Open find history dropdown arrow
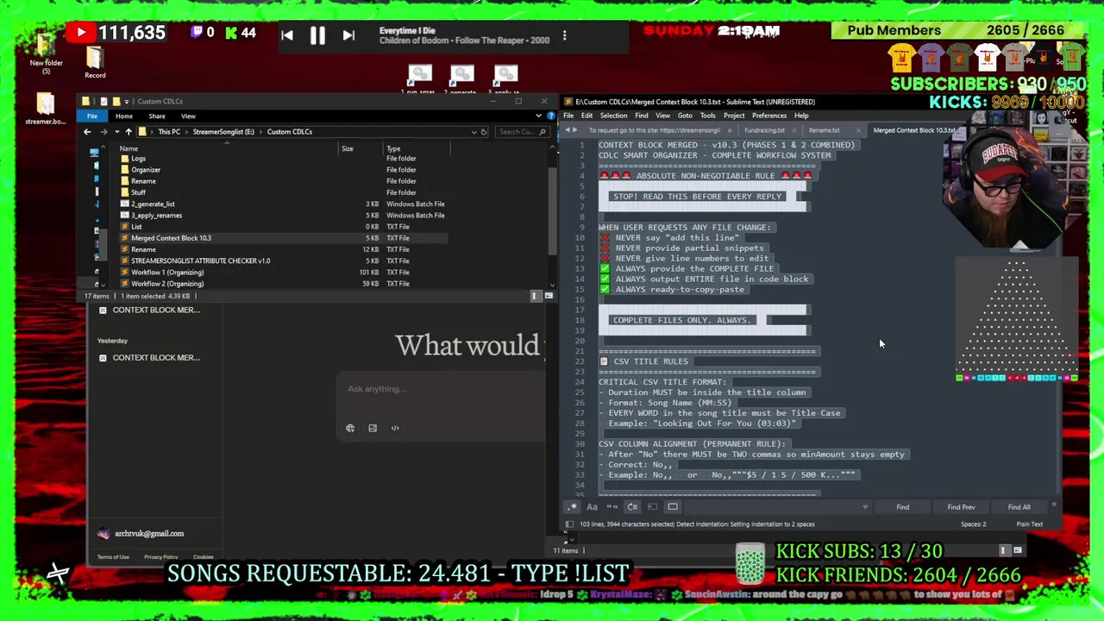The height and width of the screenshot is (621, 1104). 865,507
